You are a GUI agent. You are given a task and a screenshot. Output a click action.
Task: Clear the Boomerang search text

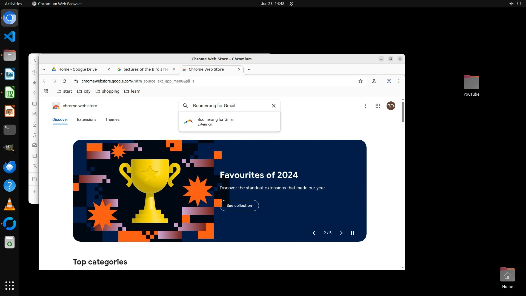click(273, 106)
